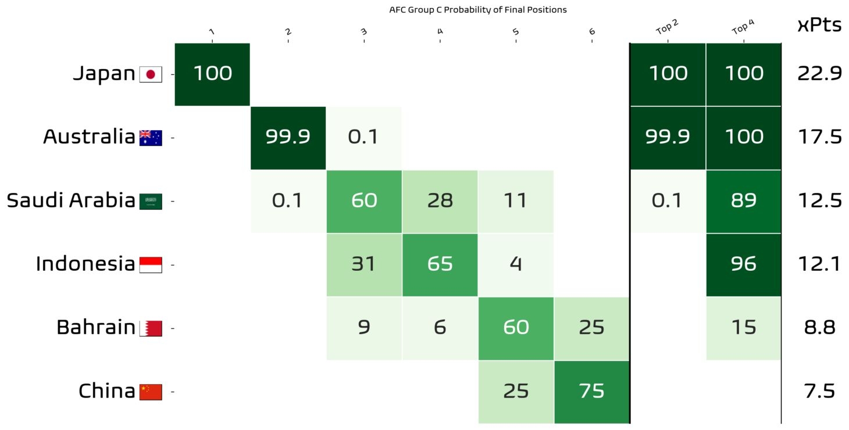Screen dimensions: 849x430
Task: Click China's 7.5 xPts value
Action: pos(820,392)
